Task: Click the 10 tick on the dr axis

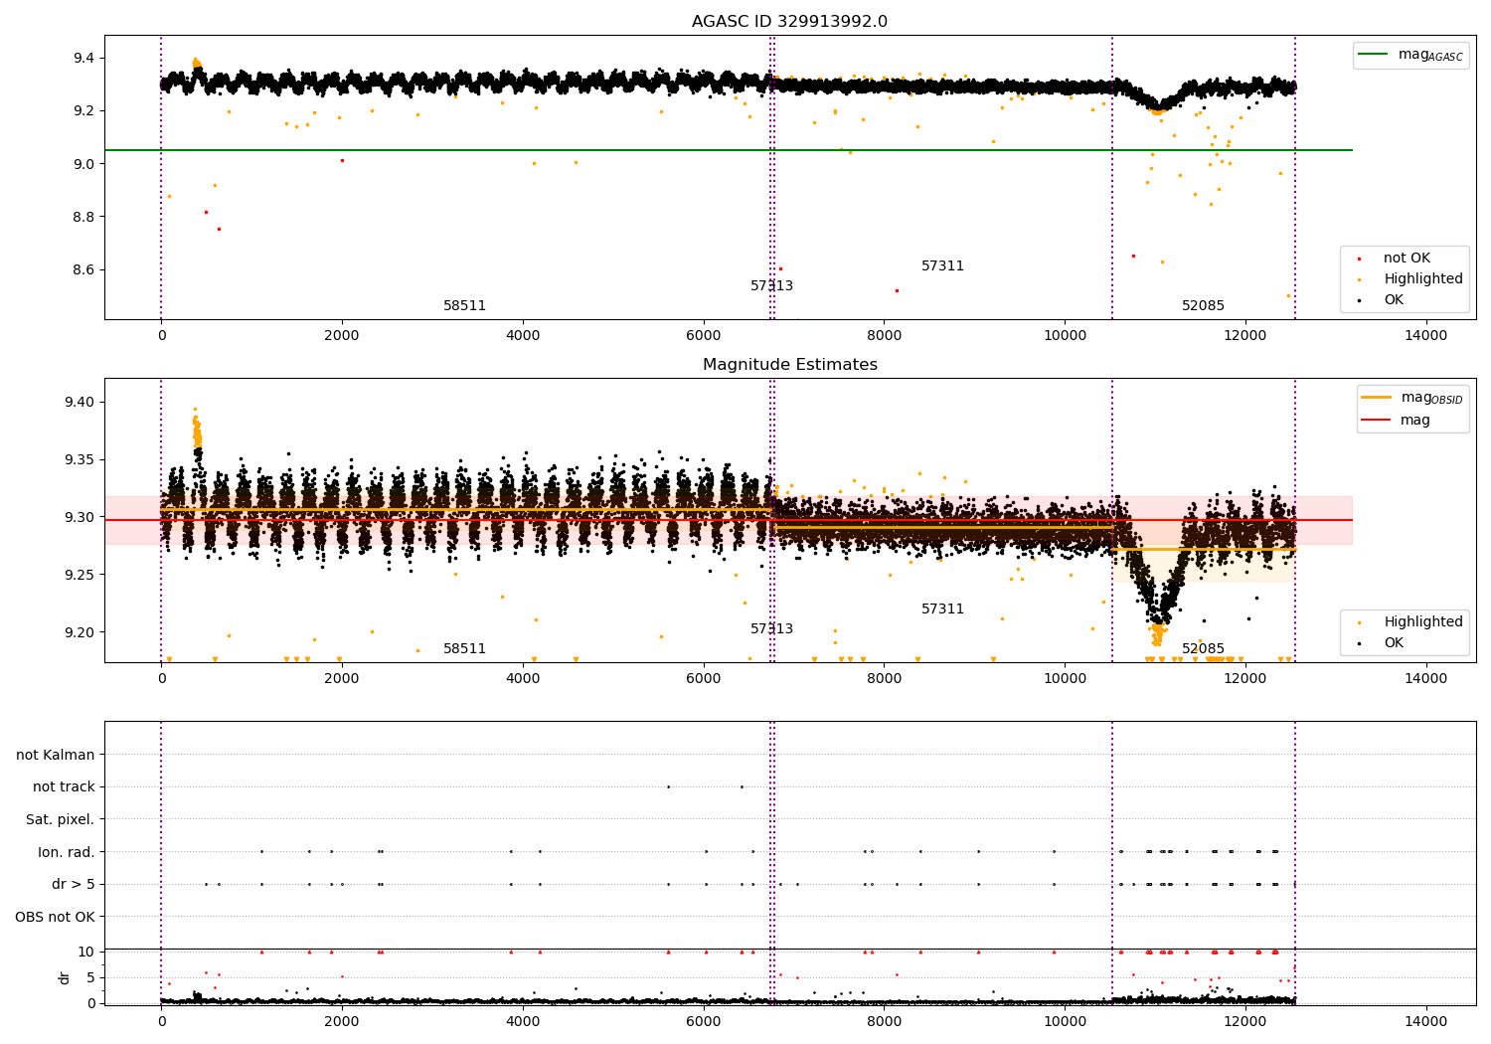Action: (86, 953)
